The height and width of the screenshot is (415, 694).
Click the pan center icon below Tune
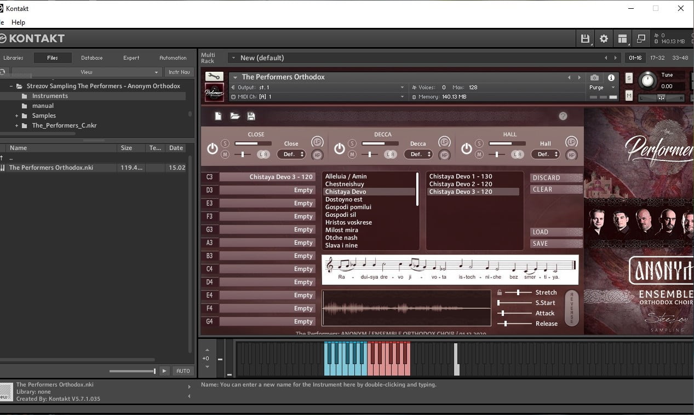tap(662, 98)
